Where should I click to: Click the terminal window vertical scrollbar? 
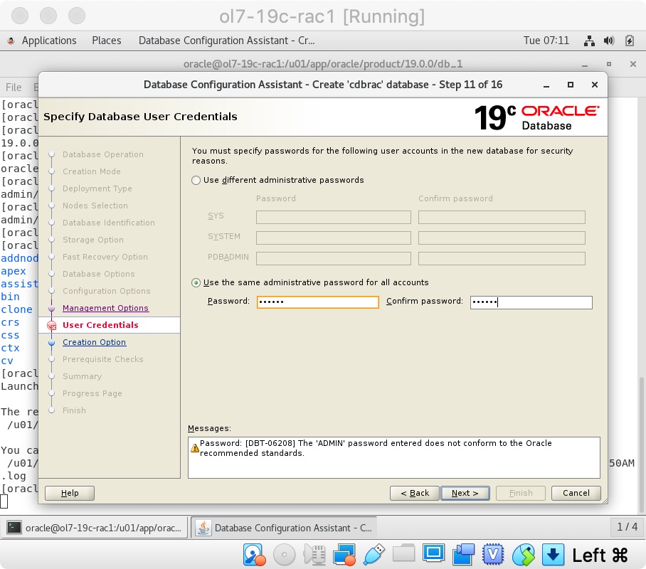tap(642, 444)
